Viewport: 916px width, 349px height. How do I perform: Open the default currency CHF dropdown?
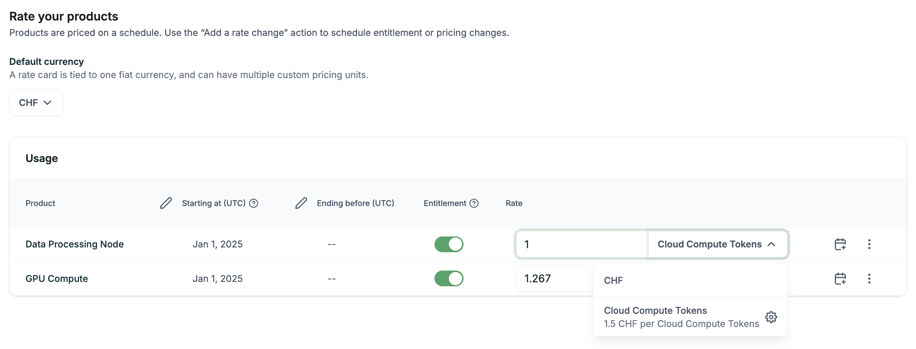36,103
